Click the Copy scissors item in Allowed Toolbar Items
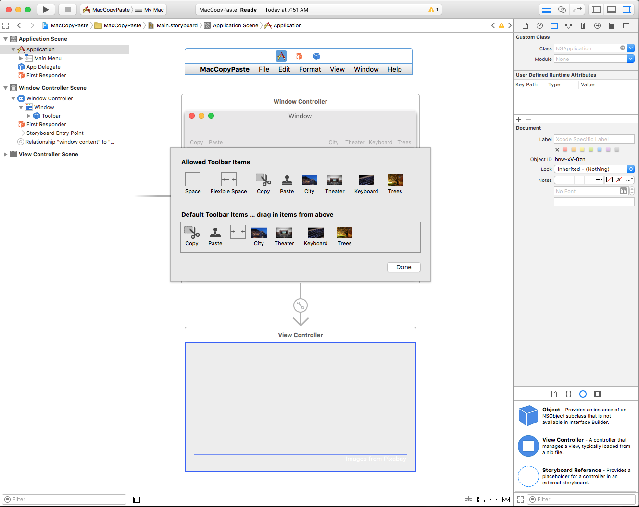The height and width of the screenshot is (507, 639). 263,184
